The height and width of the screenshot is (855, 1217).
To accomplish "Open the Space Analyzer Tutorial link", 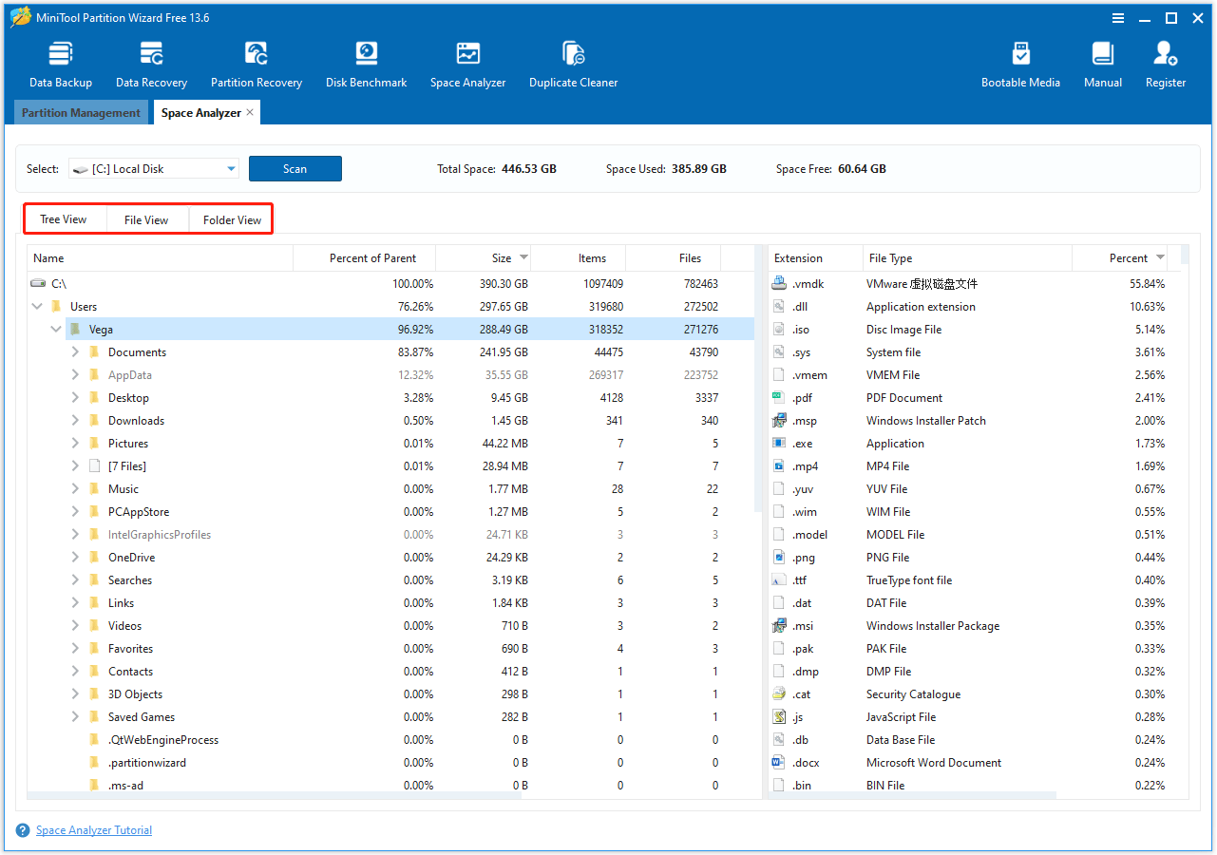I will [x=93, y=829].
